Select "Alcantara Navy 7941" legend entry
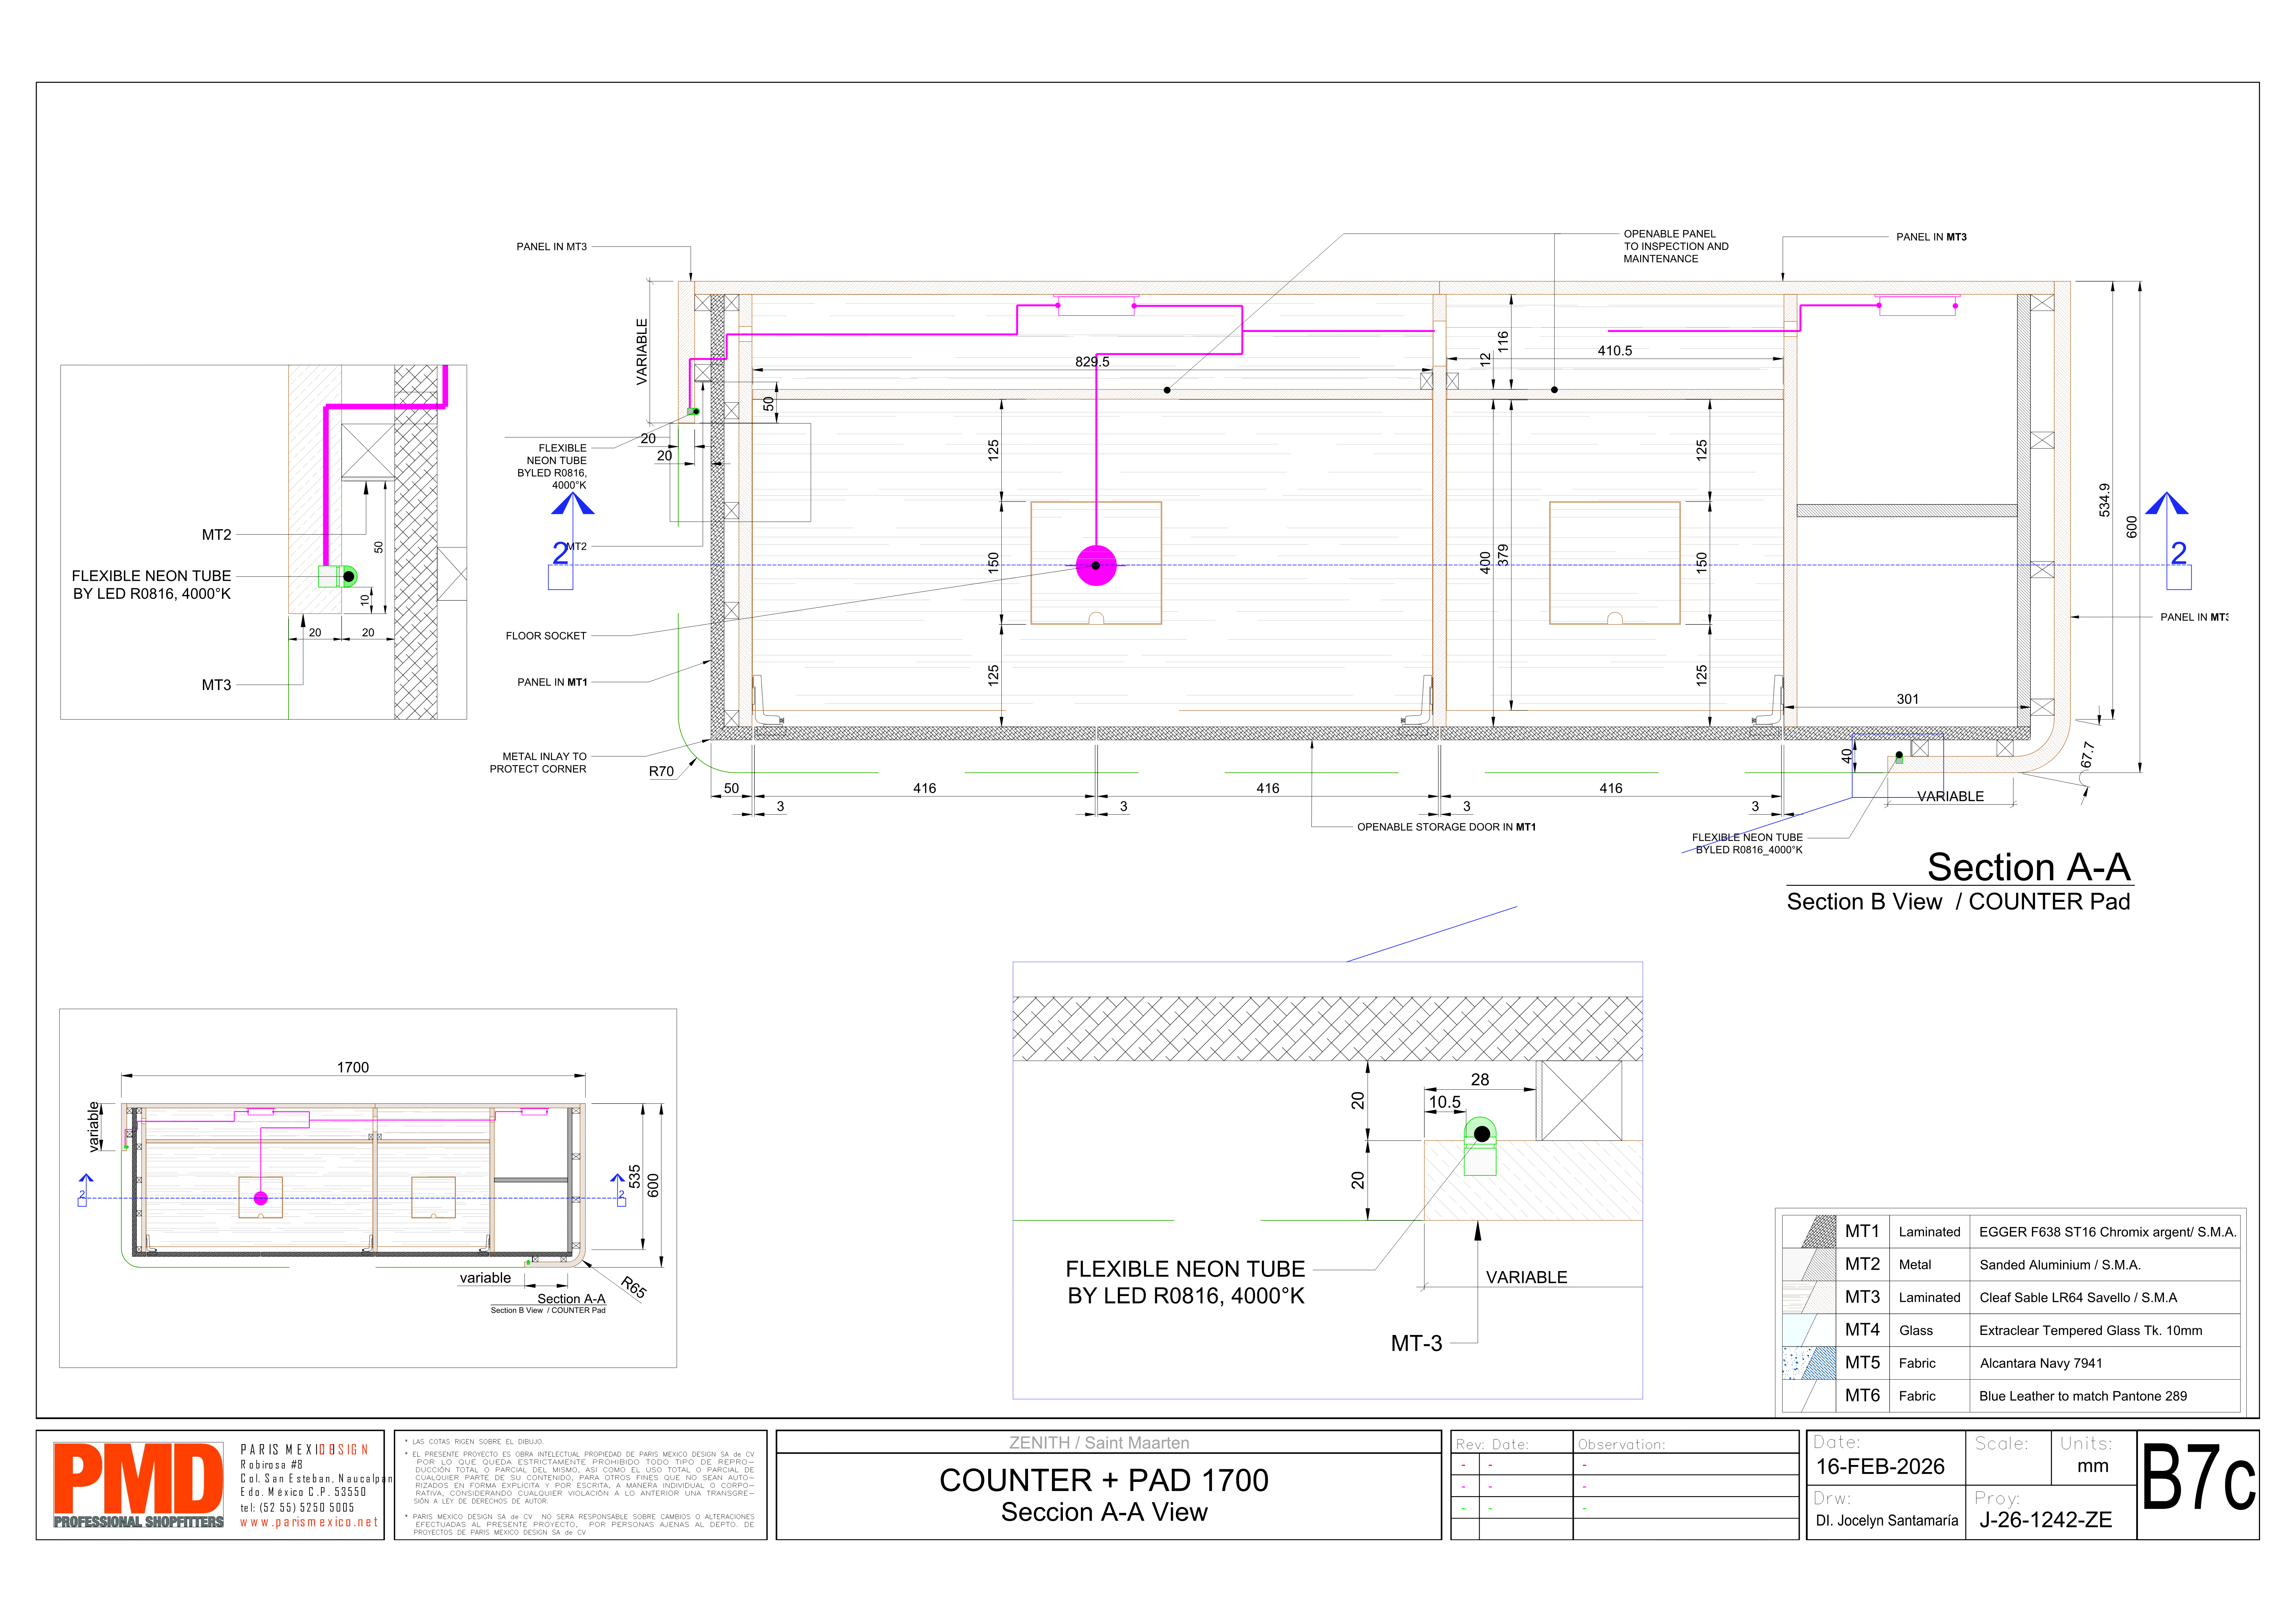 click(2041, 1364)
